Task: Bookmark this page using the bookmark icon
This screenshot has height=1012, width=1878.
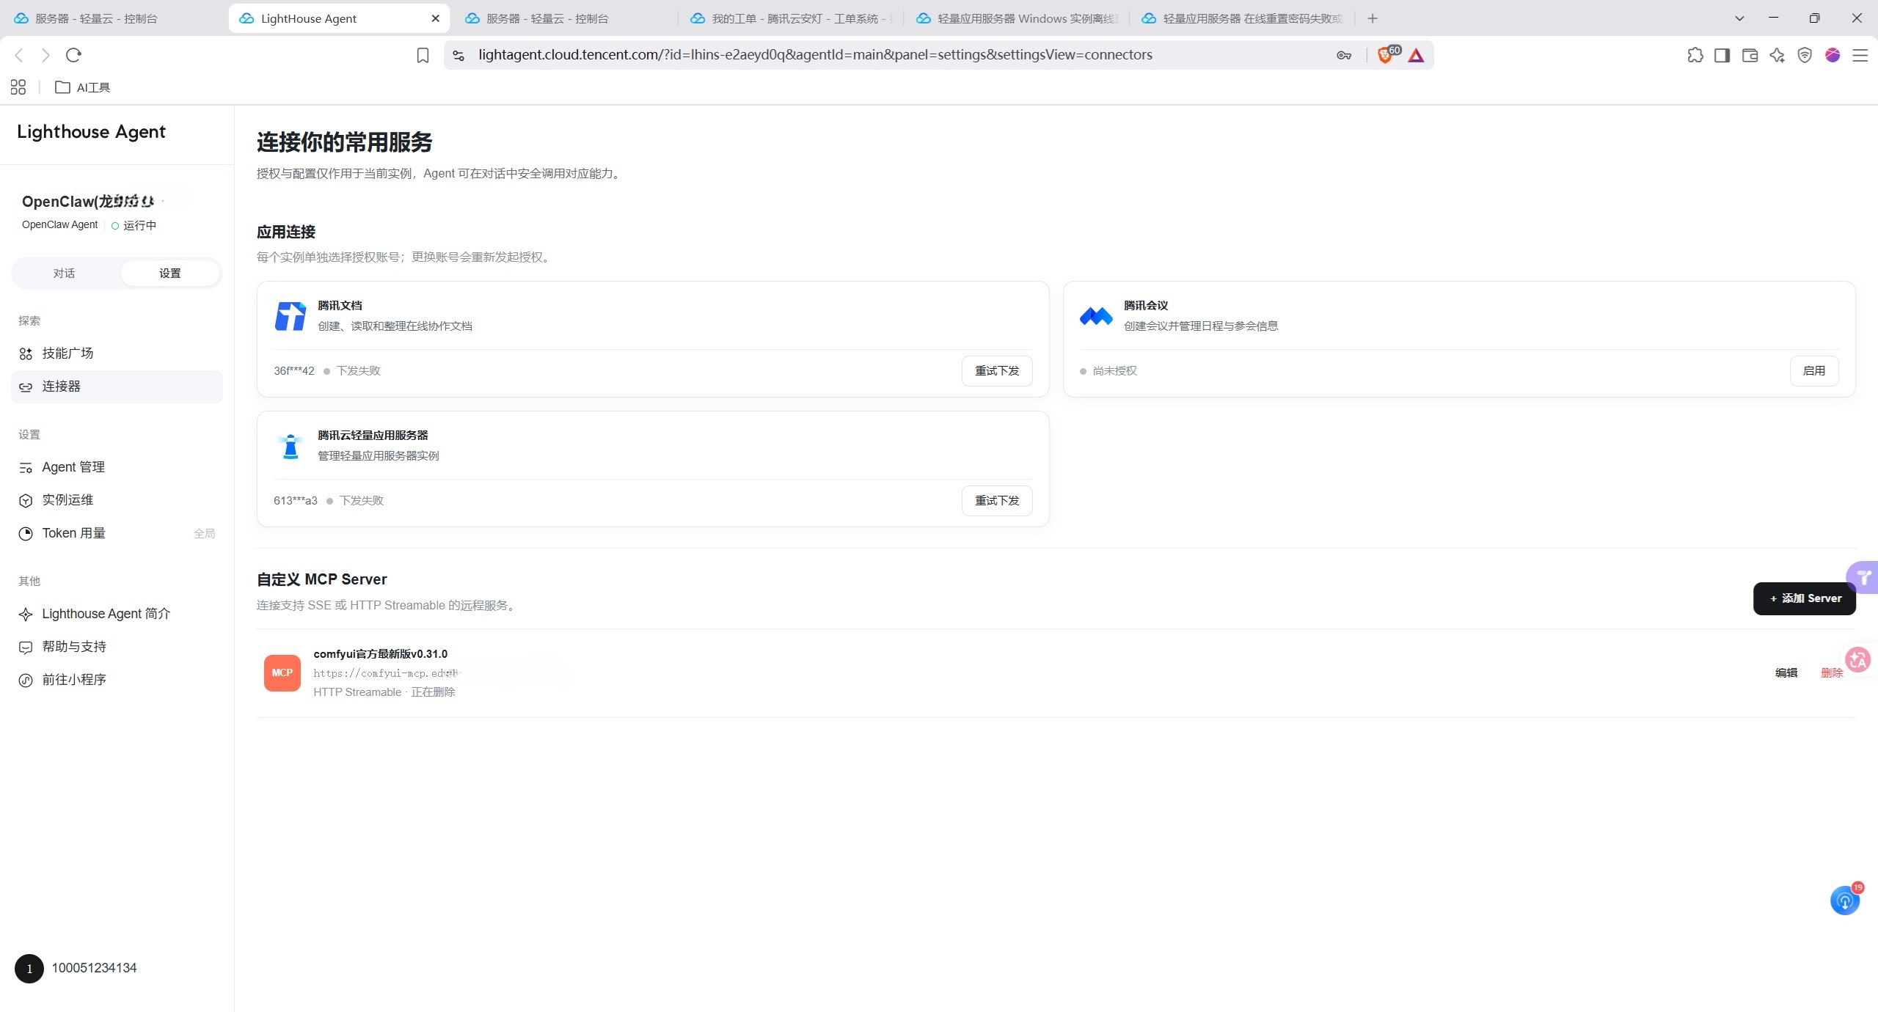Action: pyautogui.click(x=423, y=55)
